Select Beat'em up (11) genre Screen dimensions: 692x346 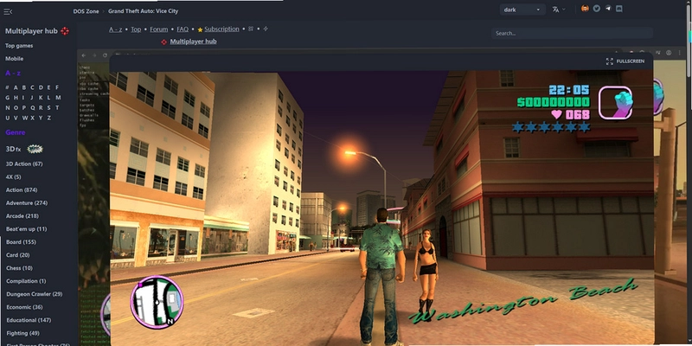[26, 229]
